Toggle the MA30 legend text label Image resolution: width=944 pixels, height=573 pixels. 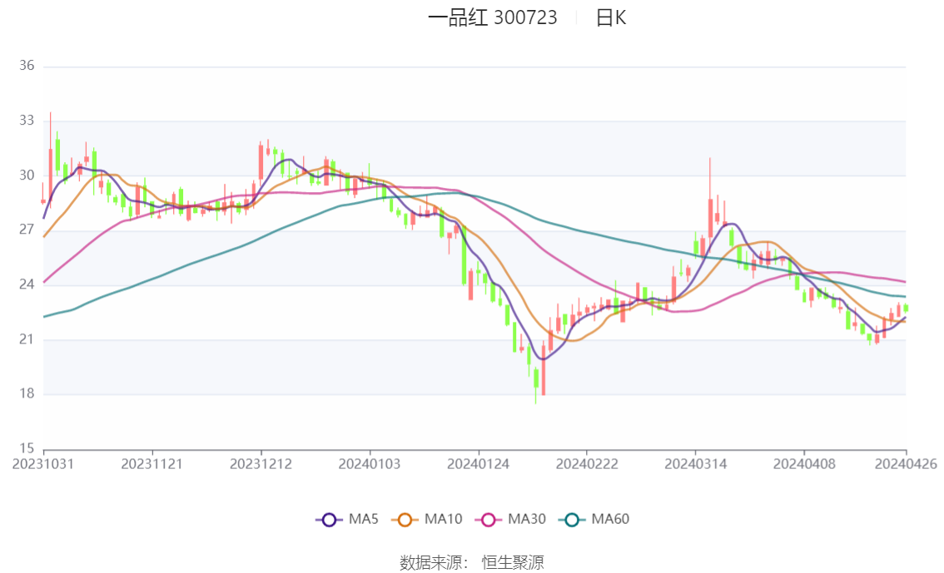pos(526,520)
